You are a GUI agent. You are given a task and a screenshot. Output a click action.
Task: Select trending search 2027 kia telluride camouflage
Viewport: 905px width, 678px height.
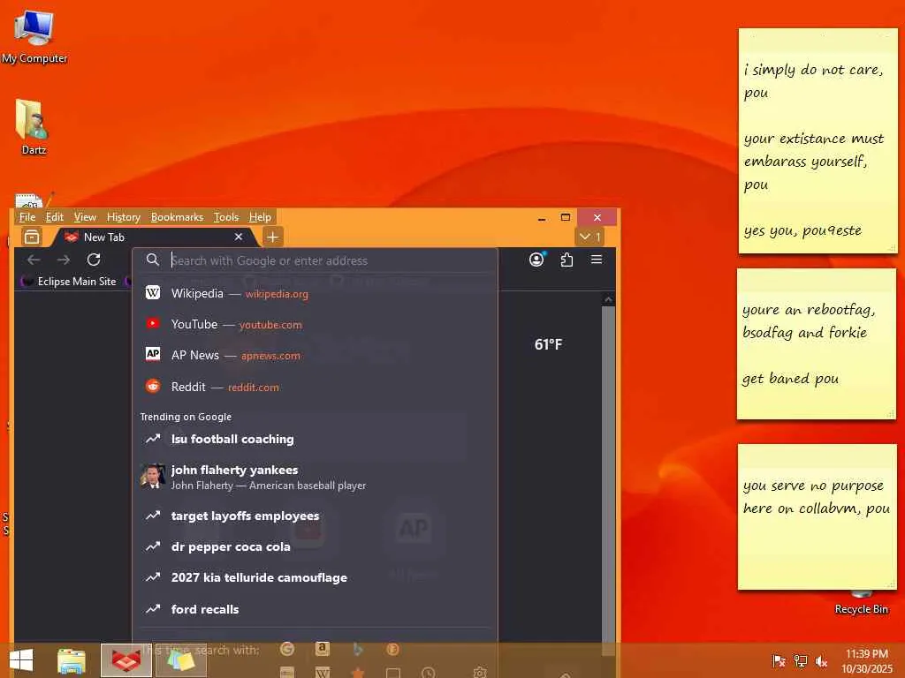(x=315, y=577)
